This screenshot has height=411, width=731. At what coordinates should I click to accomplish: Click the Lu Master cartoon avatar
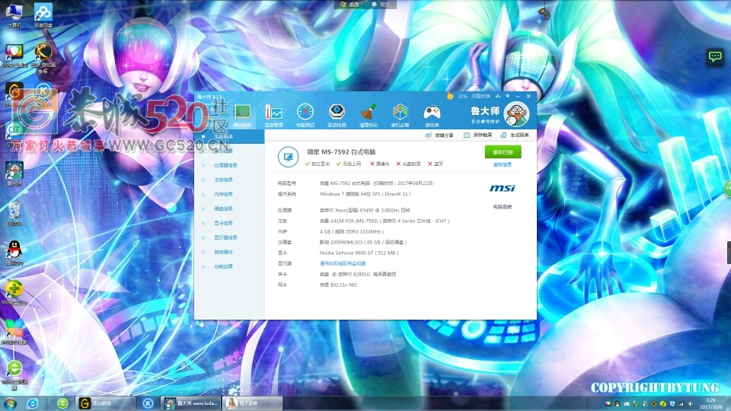pos(516,114)
